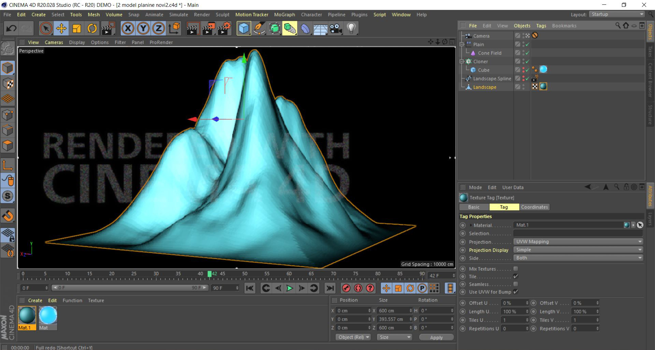Click the Offset U input field
The image size is (655, 350).
click(514, 303)
